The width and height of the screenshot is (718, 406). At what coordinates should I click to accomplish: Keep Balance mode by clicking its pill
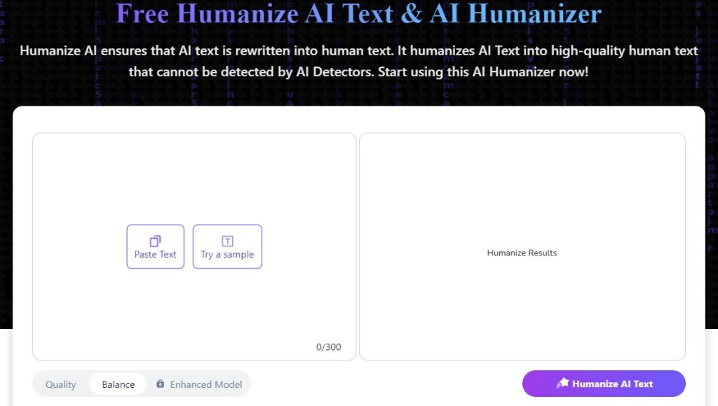pos(117,384)
